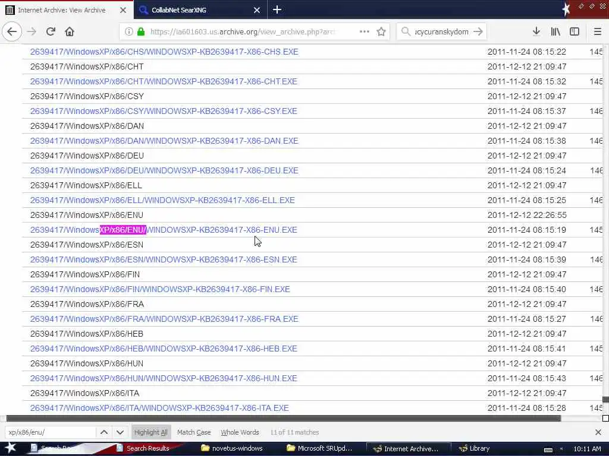Image resolution: width=609 pixels, height=456 pixels.
Task: Close the find bar
Action: click(x=598, y=432)
